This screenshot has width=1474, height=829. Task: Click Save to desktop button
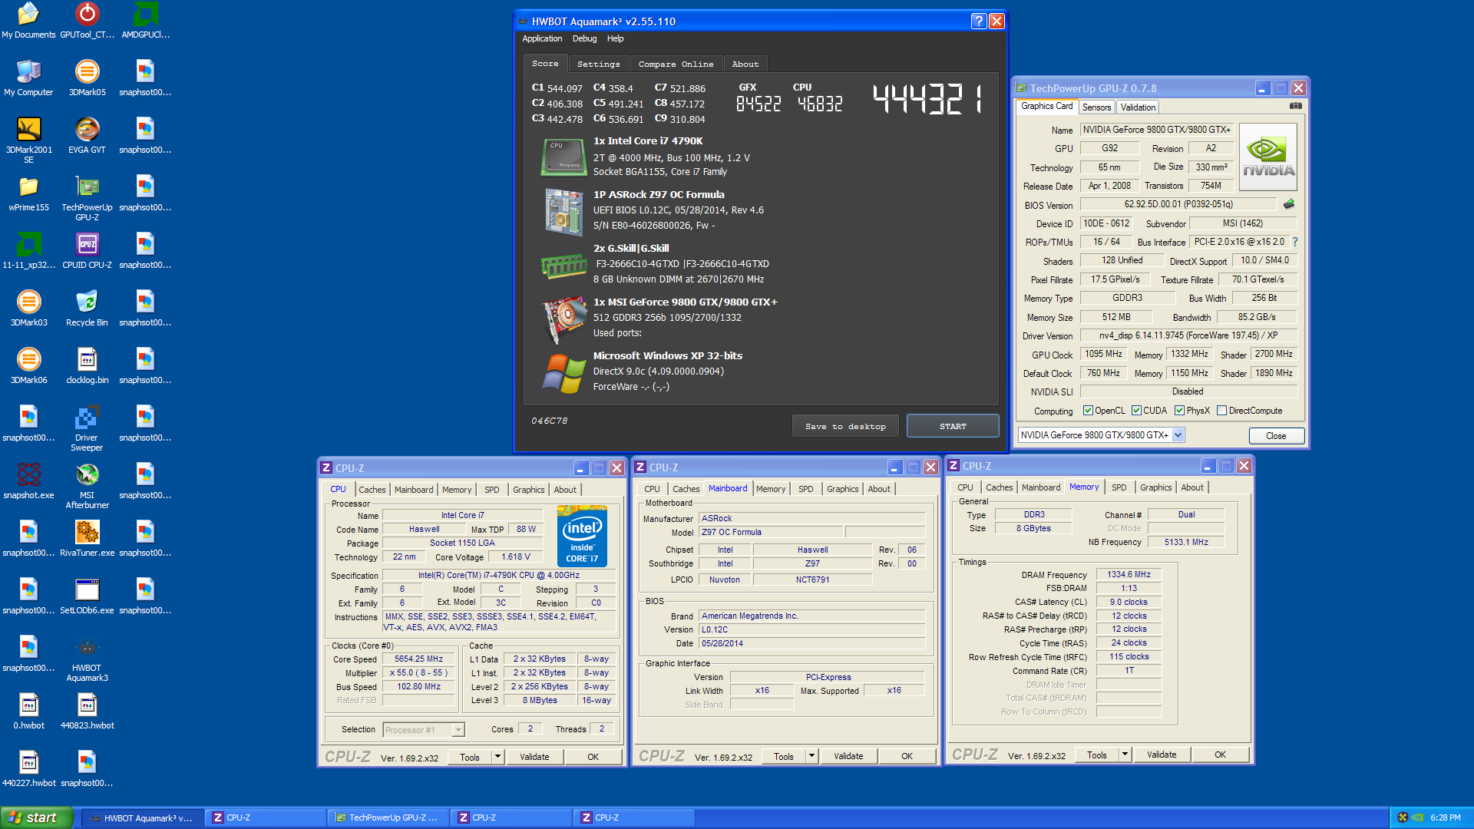point(845,426)
